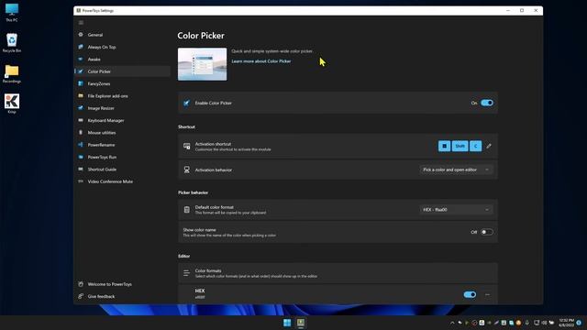The height and width of the screenshot is (330, 587).
Task: Click the Mouse utilities sidebar icon
Action: [81, 132]
